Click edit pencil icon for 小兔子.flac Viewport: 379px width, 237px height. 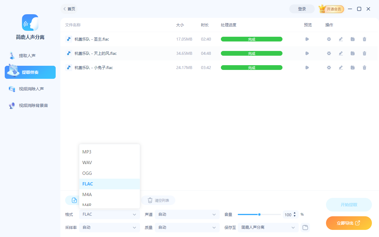click(x=341, y=68)
